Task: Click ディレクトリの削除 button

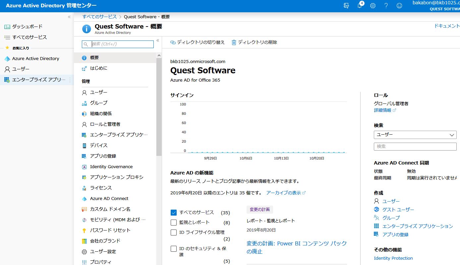Action: tap(254, 42)
